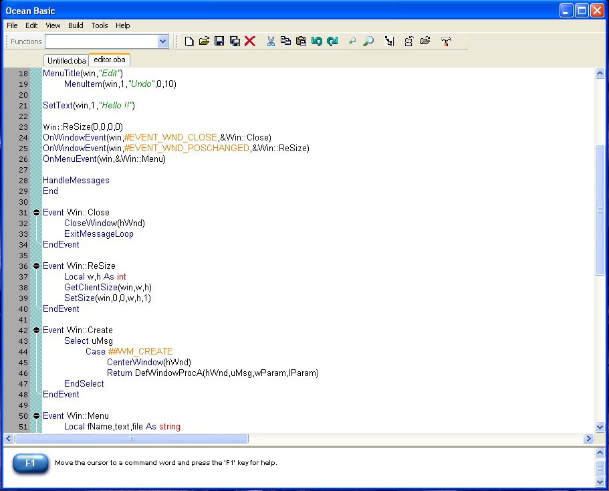Open a file using the yellow folder icon
This screenshot has width=609, height=491.
pyautogui.click(x=205, y=41)
